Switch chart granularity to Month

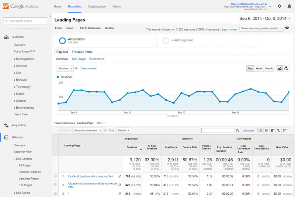[x=269, y=68]
